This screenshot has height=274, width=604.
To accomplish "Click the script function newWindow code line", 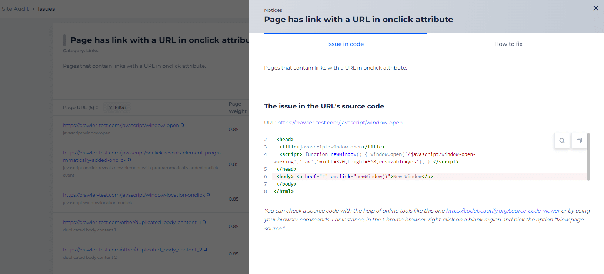I will [x=374, y=158].
